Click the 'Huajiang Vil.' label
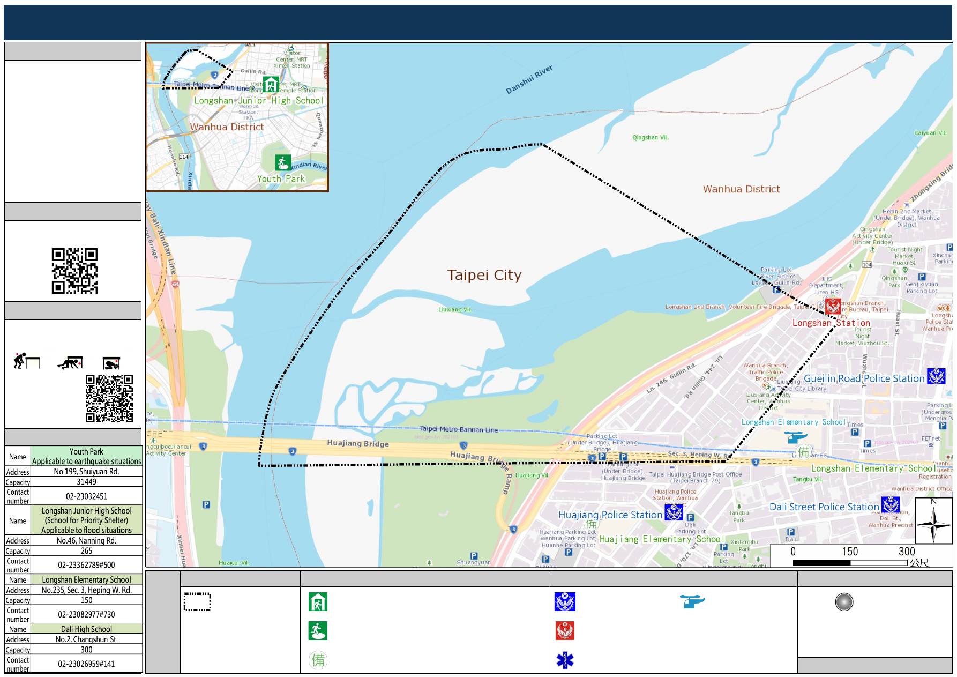The width and height of the screenshot is (957, 677). pos(533,475)
